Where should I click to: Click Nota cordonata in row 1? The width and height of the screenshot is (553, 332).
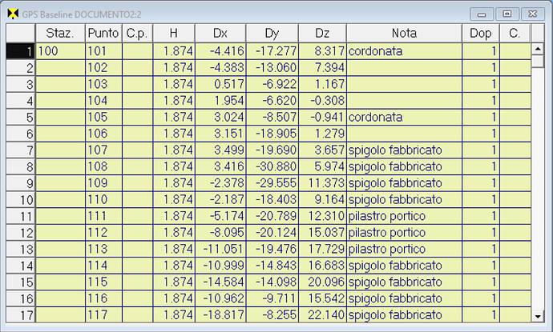coord(404,51)
